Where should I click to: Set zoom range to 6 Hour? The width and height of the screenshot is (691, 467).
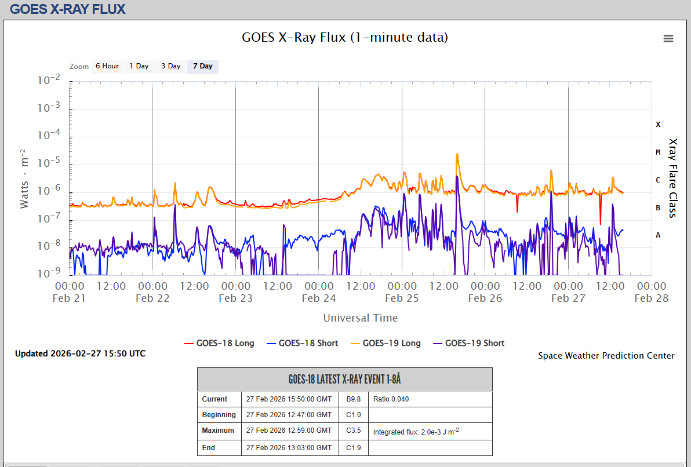click(107, 66)
